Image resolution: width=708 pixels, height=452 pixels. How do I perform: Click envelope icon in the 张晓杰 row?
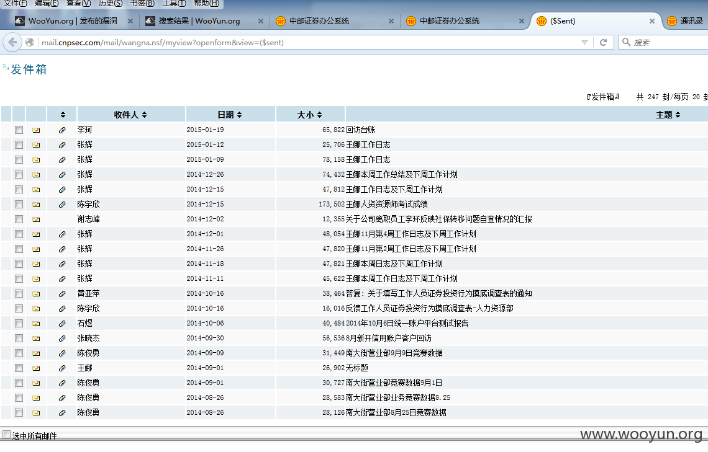[x=36, y=339]
